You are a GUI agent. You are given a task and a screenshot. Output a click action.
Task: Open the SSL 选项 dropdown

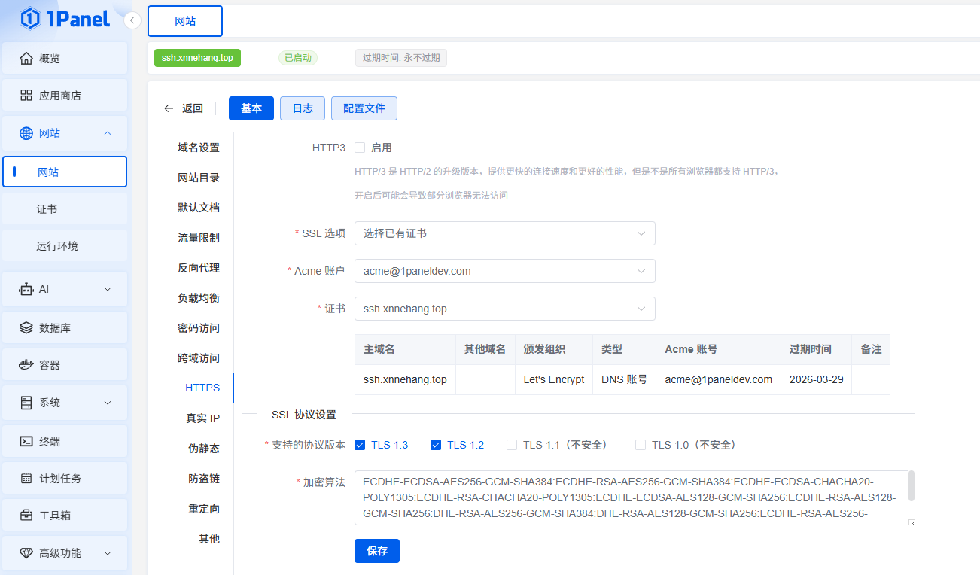504,233
